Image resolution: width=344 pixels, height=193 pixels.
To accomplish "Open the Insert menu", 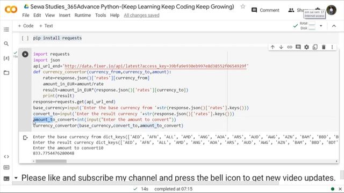I will point(64,16).
